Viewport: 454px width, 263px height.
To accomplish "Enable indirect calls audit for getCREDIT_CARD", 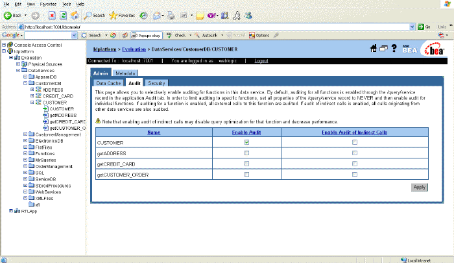I will coord(355,164).
